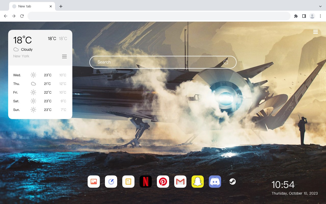Toggle the browser side panel
The height and width of the screenshot is (204, 326).
pos(304,16)
